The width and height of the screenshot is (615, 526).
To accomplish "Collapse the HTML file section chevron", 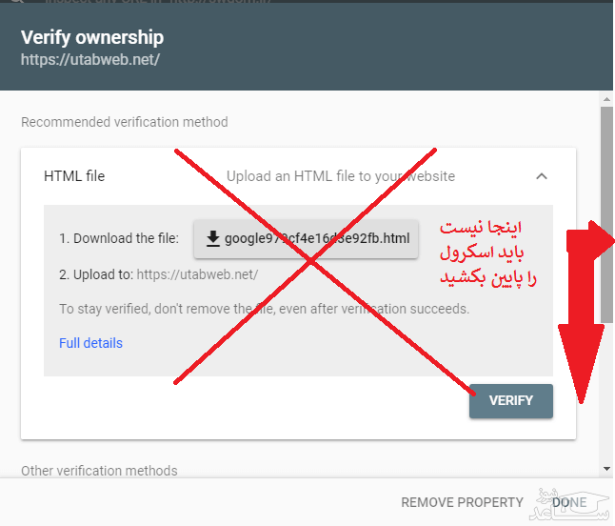I will tap(541, 176).
